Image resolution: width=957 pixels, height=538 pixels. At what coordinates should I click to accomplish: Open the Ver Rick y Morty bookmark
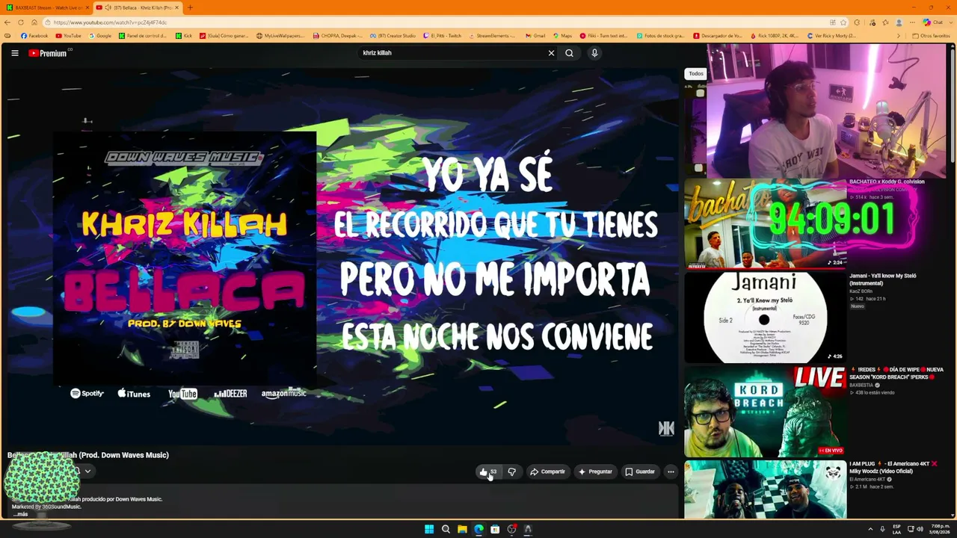[831, 36]
